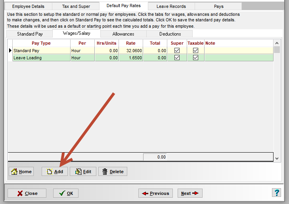
Task: Open the Leave Records tab
Action: click(170, 6)
